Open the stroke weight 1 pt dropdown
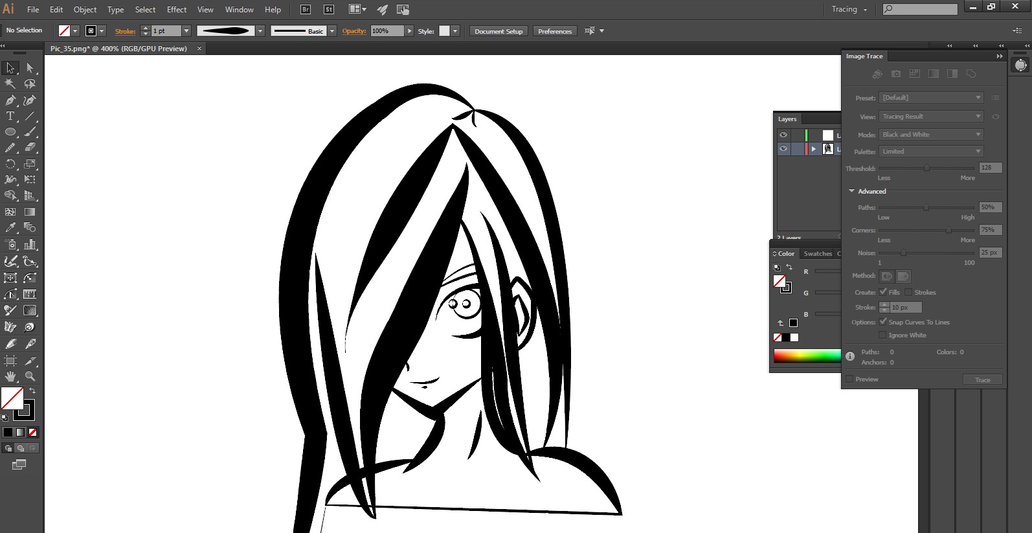The height and width of the screenshot is (533, 1032). [x=186, y=31]
